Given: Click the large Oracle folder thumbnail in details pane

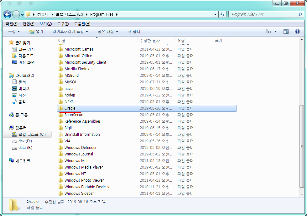Looking at the screenshot, I should tap(14, 205).
